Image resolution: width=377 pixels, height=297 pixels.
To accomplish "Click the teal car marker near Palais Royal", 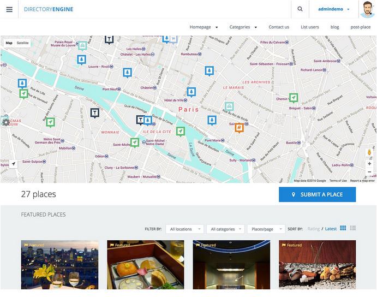I will 82,46.
